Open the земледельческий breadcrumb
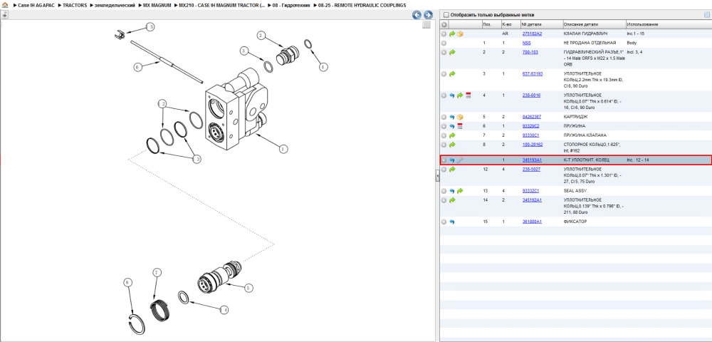 point(115,5)
